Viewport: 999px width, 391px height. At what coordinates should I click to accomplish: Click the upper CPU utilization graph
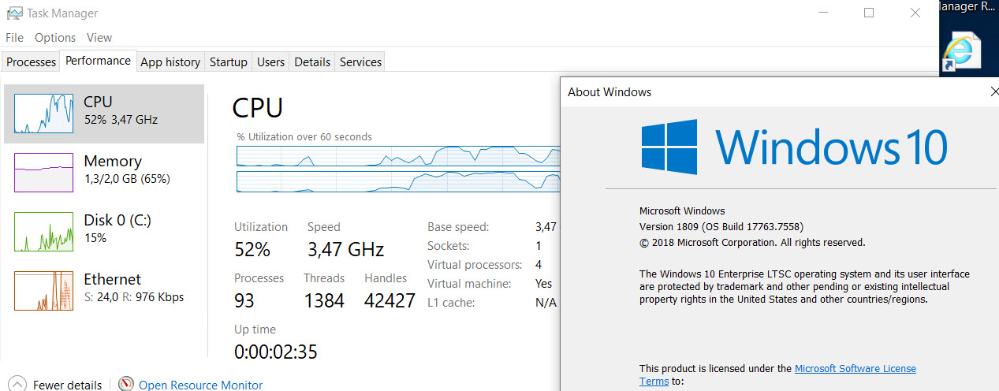(398, 156)
